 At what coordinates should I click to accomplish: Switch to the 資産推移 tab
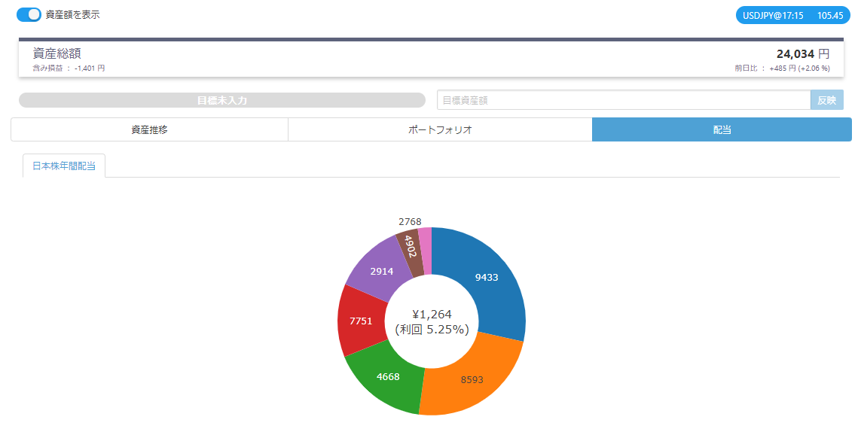pos(149,130)
